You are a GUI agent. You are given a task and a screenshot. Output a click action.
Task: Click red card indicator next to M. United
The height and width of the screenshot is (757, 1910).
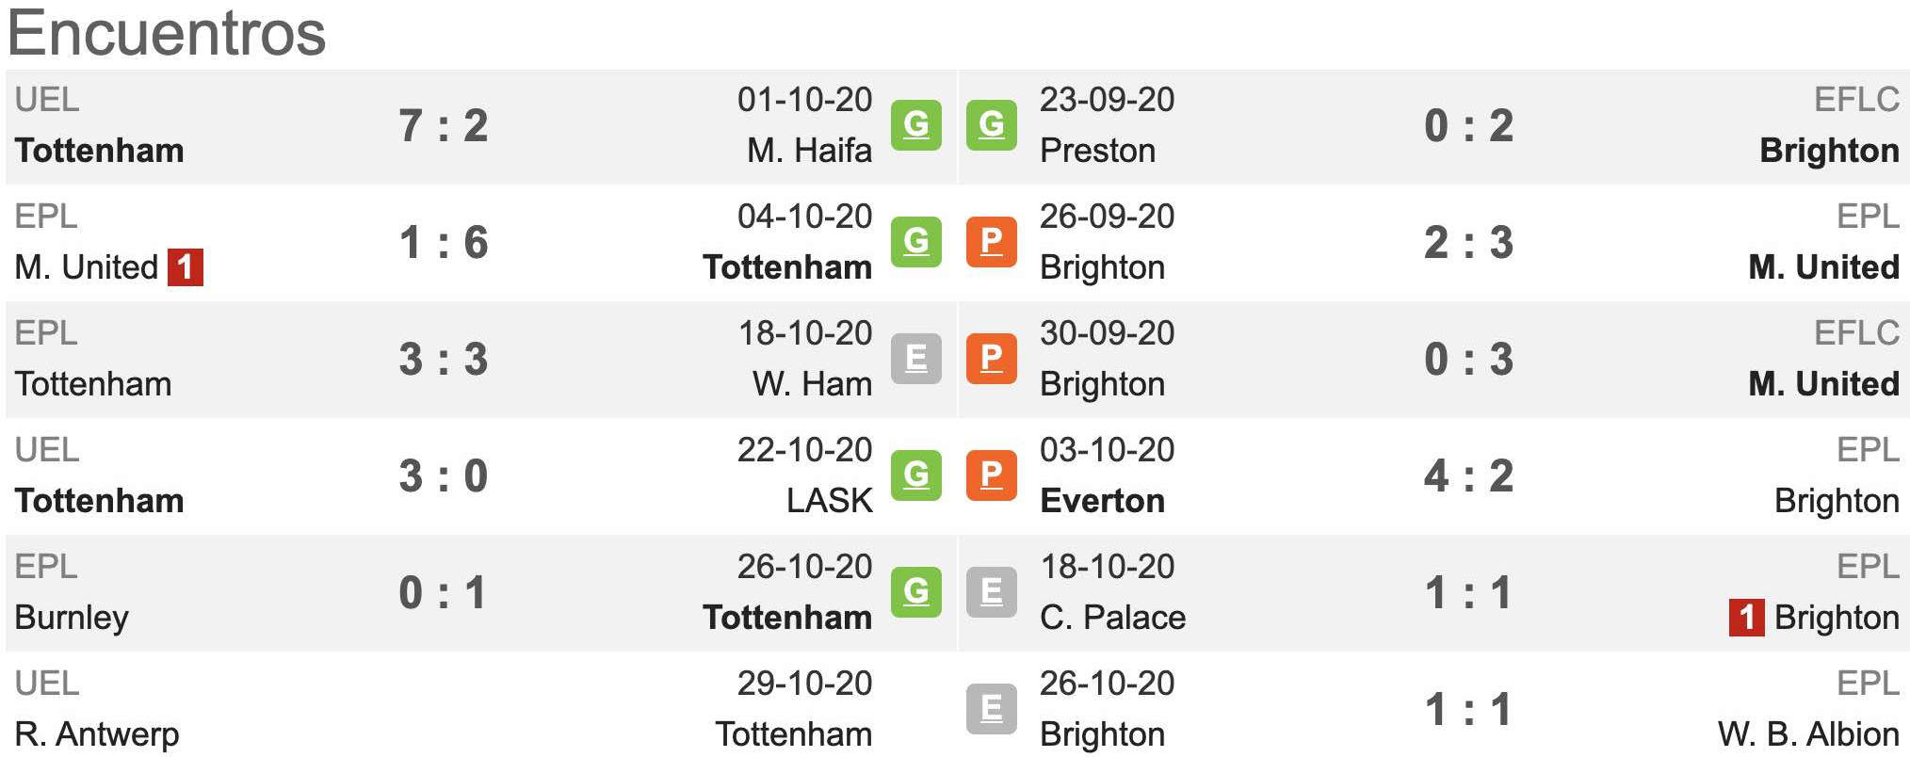coord(186,267)
